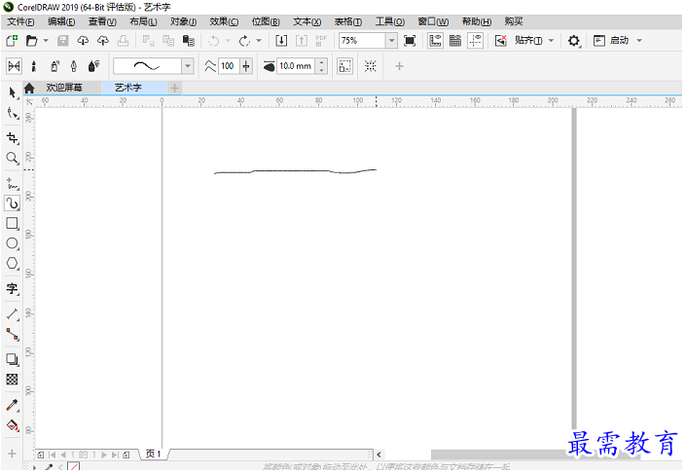This screenshot has height=474, width=686.
Task: Toggle the Expression pen mode
Action: (94, 66)
